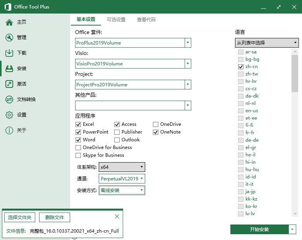Screen dimensions: 302x240
Task: Click the 选择文件夹 button
Action: (x=20, y=218)
